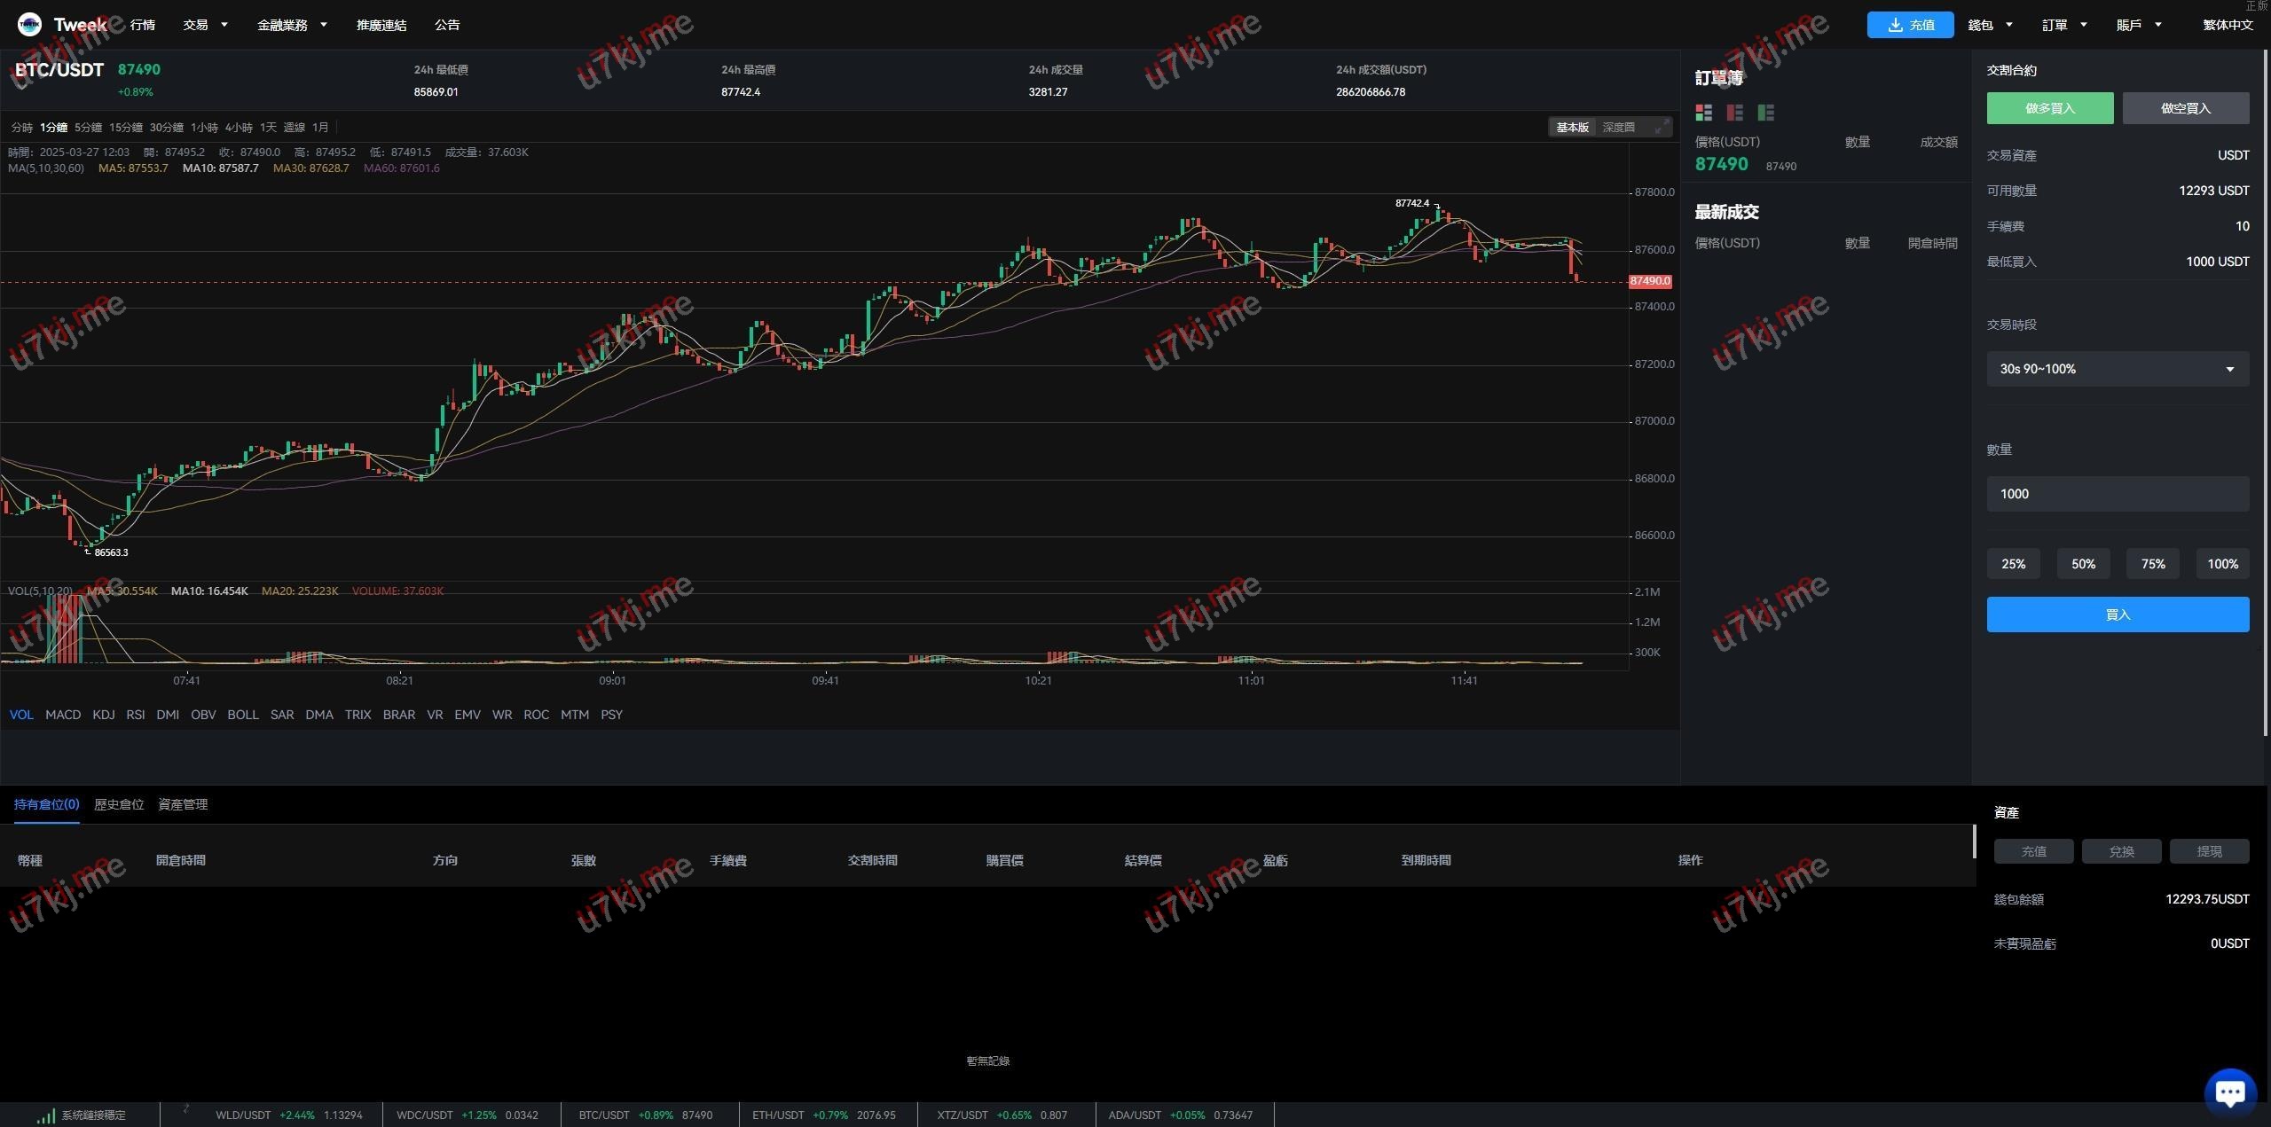2271x1127 pixels.
Task: Click the system connection signal icon
Action: (45, 1115)
